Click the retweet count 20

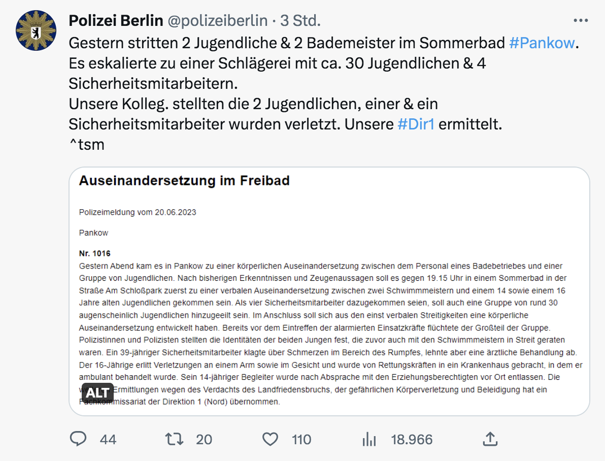[204, 439]
